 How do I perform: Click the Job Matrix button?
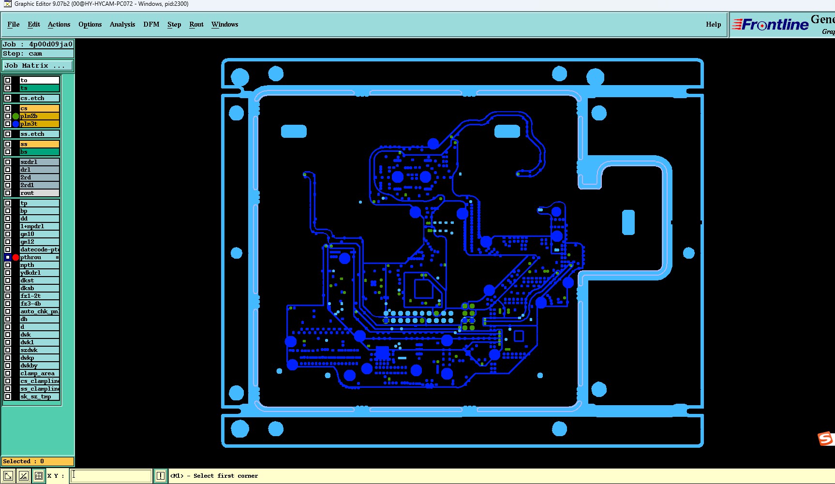pos(38,65)
